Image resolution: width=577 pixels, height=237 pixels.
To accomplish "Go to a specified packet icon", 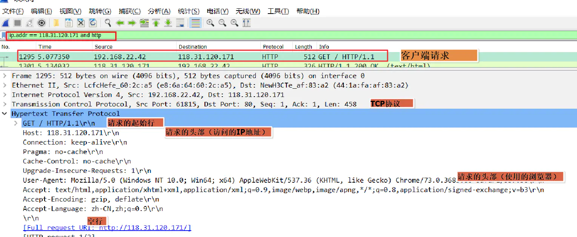I will 144,23.
